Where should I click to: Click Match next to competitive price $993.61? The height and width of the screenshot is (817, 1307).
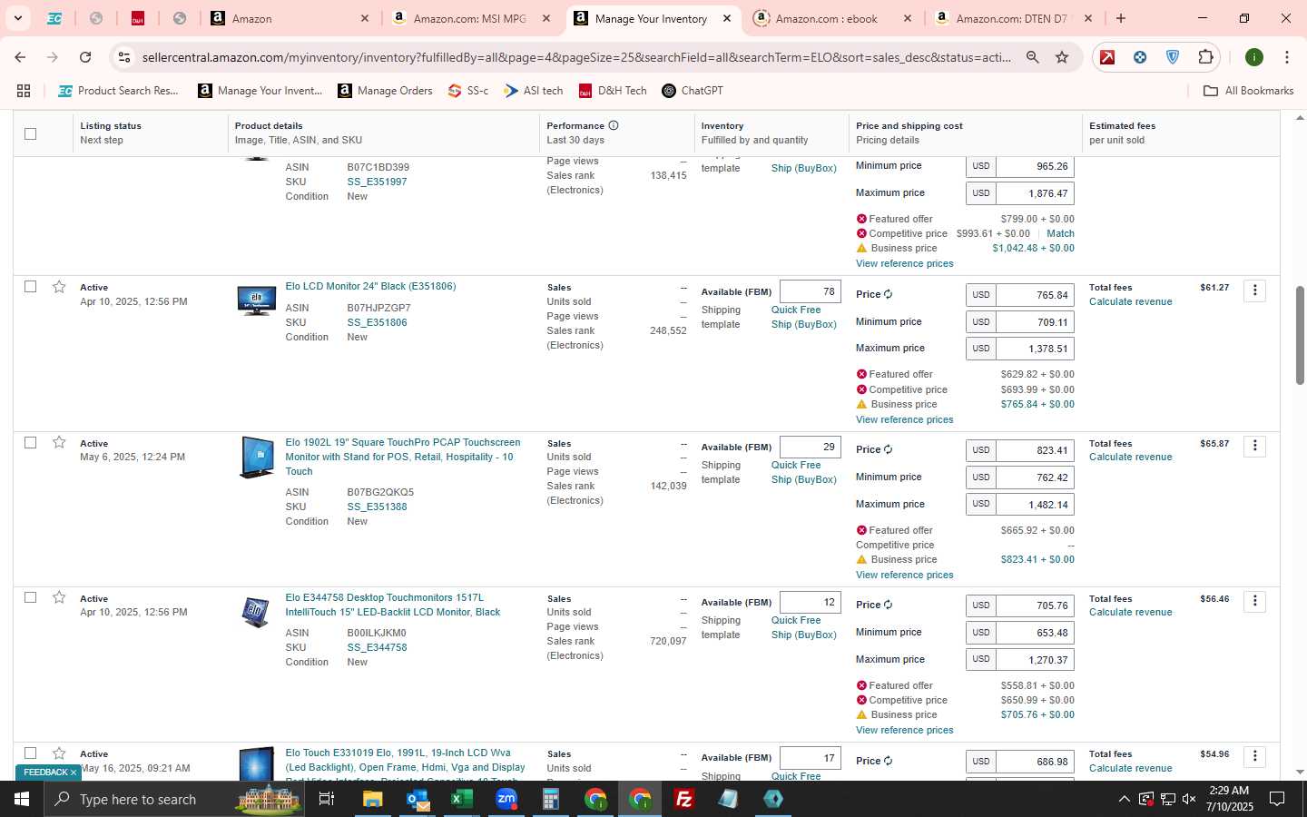[1060, 233]
